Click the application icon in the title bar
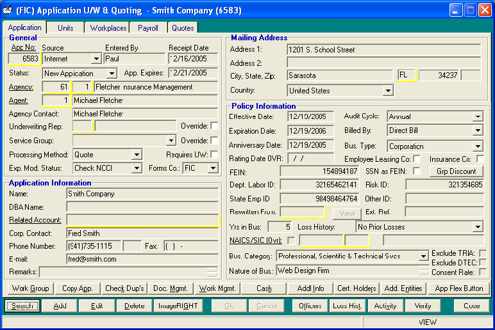Screen dimensions: 495x330 (x=8, y=10)
